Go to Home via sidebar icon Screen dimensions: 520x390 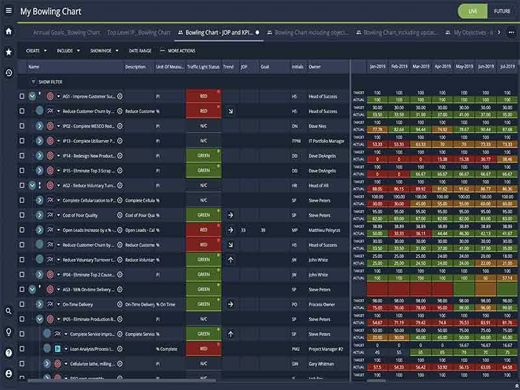click(8, 31)
